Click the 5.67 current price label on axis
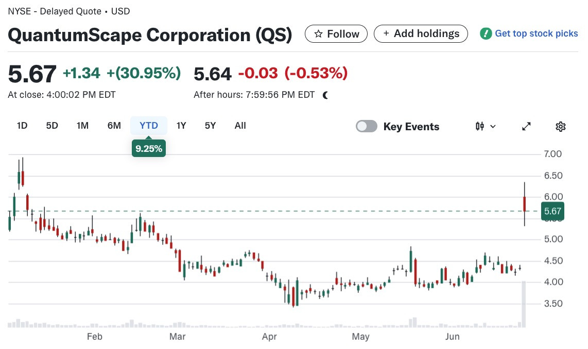Image resolution: width=588 pixels, height=349 pixels. pos(552,211)
